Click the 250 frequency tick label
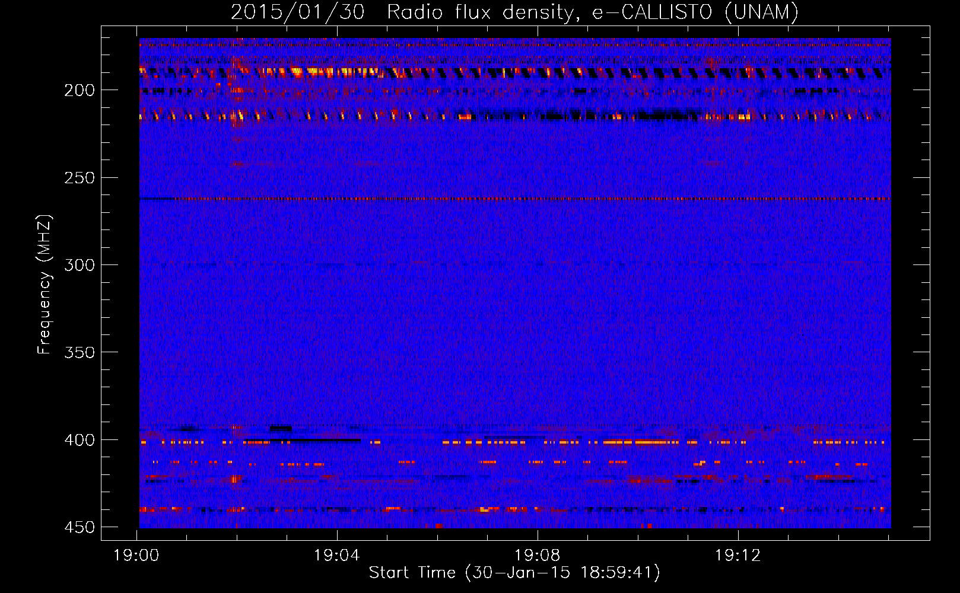Screen dimensions: 960x593 80,178
